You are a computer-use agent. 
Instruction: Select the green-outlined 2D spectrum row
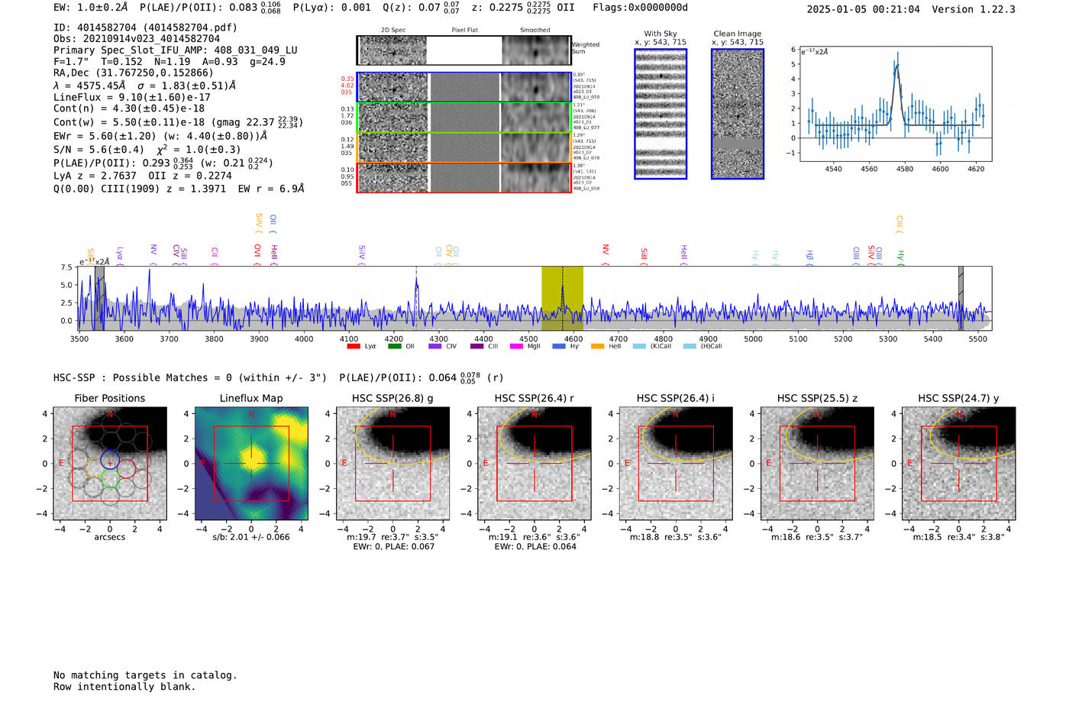[x=463, y=117]
